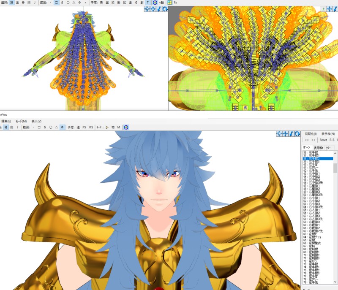Click rotate camera icon in TransformView viewport
338x290 pixels.
click(x=297, y=134)
